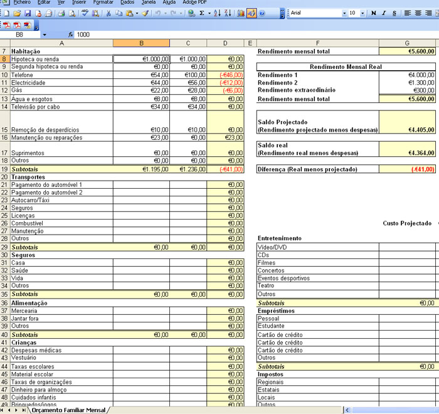Screen dimensions: 439x414
Task: Open the Inserir menu
Action: point(79,3)
